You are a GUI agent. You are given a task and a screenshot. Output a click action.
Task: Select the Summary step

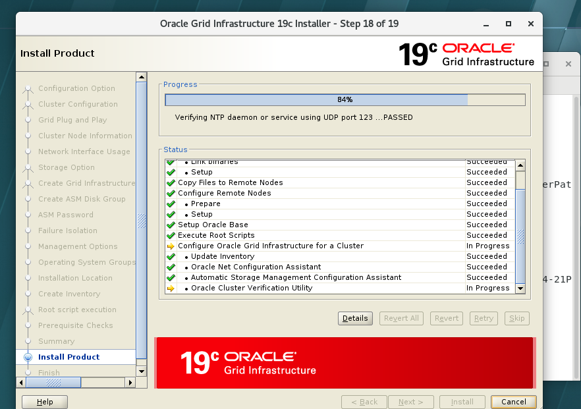pos(57,341)
